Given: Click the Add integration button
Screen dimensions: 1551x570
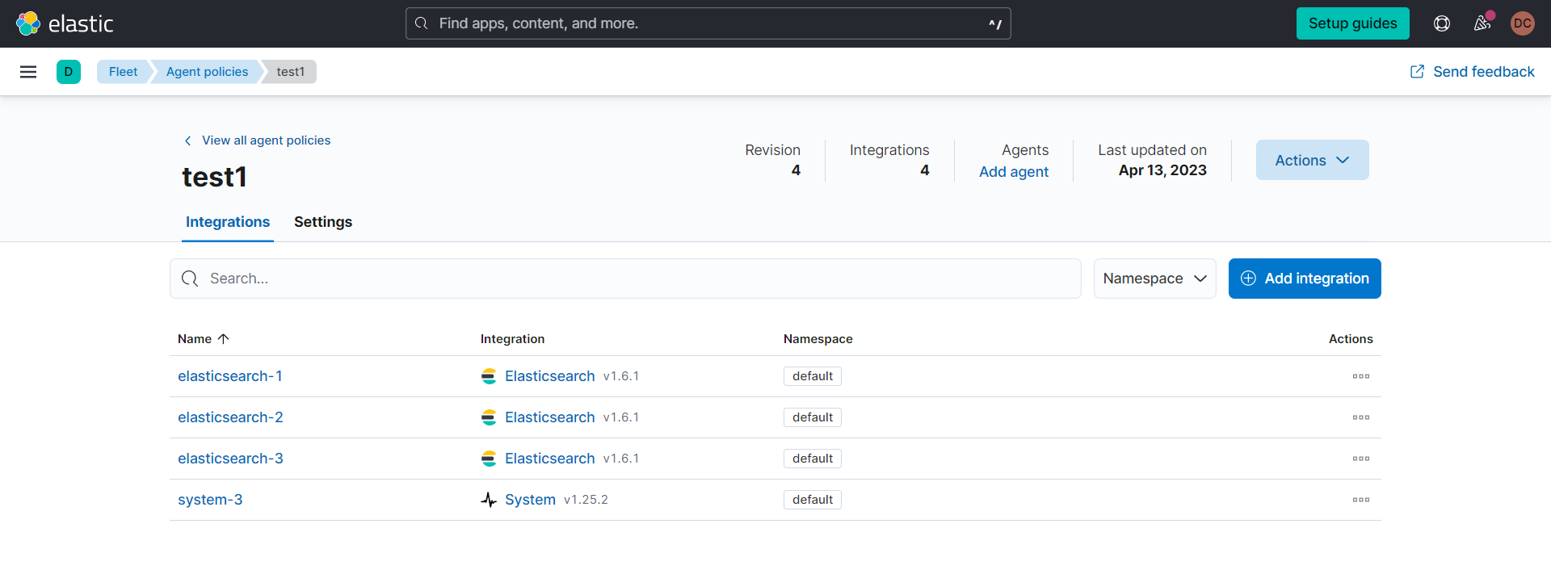Looking at the screenshot, I should coord(1305,279).
